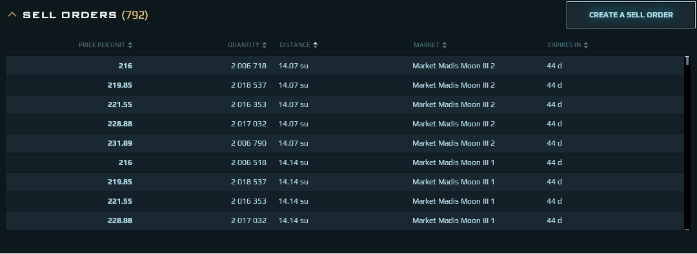Screen dimensions: 697x254
Task: Click the scrollbar thumb of orders list
Action: tap(687, 61)
